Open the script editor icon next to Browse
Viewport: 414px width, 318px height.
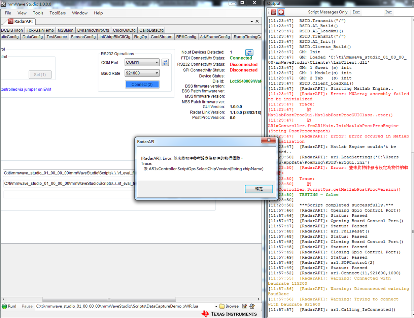tap(244, 306)
